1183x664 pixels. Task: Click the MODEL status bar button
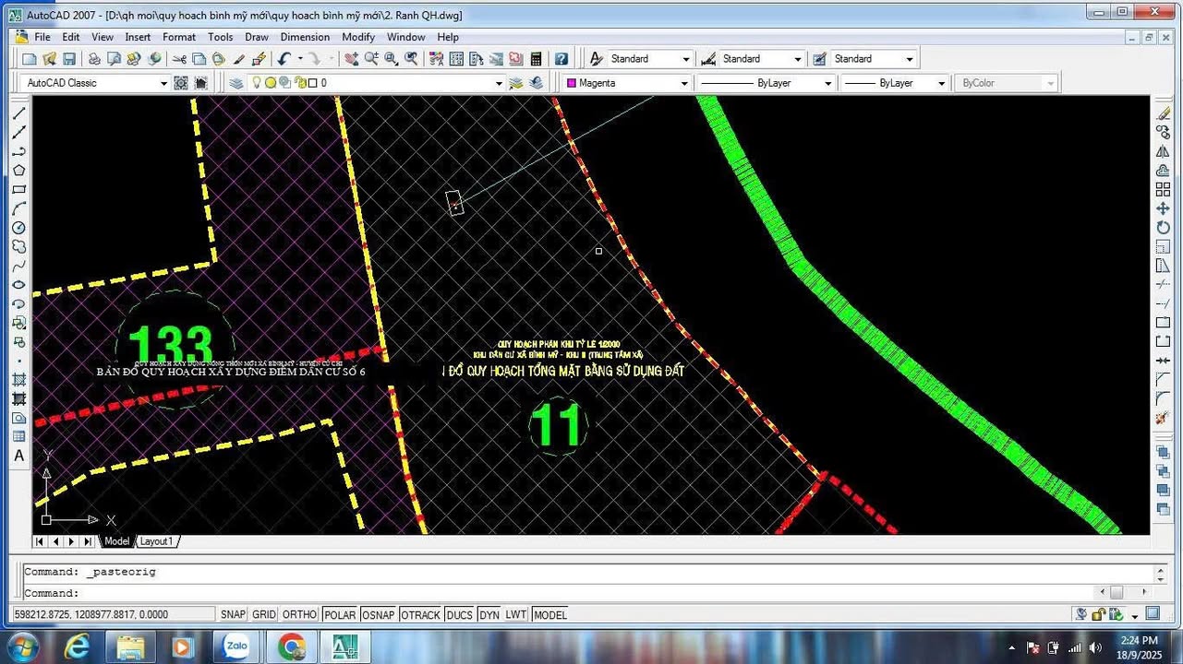(x=550, y=615)
